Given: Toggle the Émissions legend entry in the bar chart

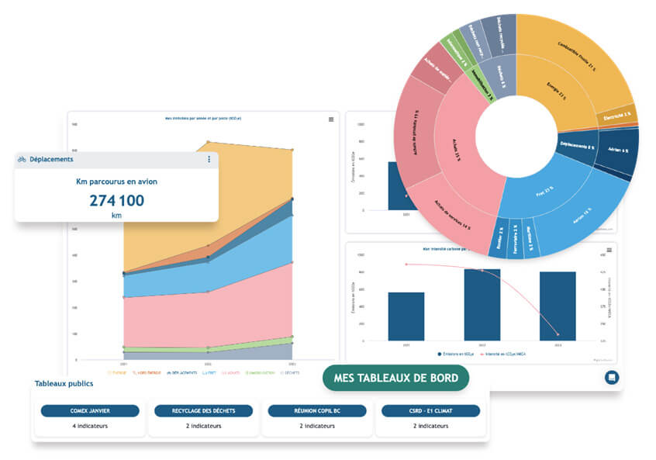Looking at the screenshot, I should [456, 354].
